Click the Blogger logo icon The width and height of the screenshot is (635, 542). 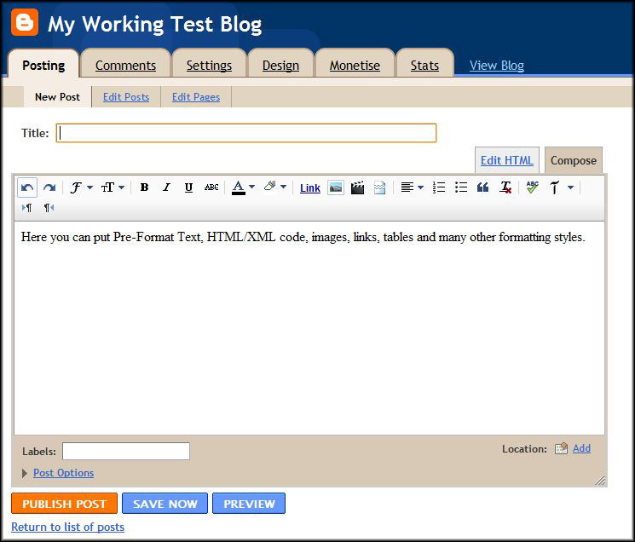click(25, 22)
